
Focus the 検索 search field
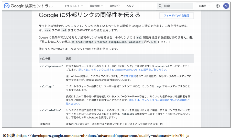[x=175, y=6]
